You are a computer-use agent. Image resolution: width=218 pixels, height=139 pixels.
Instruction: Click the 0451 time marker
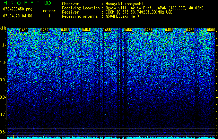24,30
